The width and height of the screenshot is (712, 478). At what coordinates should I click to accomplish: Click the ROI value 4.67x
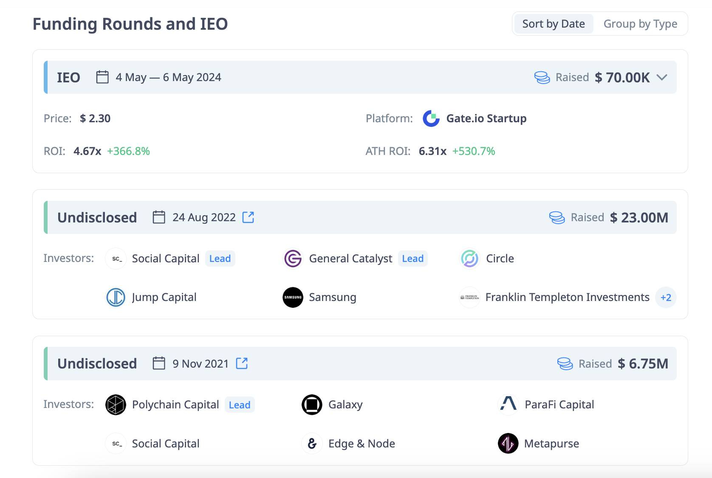point(88,151)
